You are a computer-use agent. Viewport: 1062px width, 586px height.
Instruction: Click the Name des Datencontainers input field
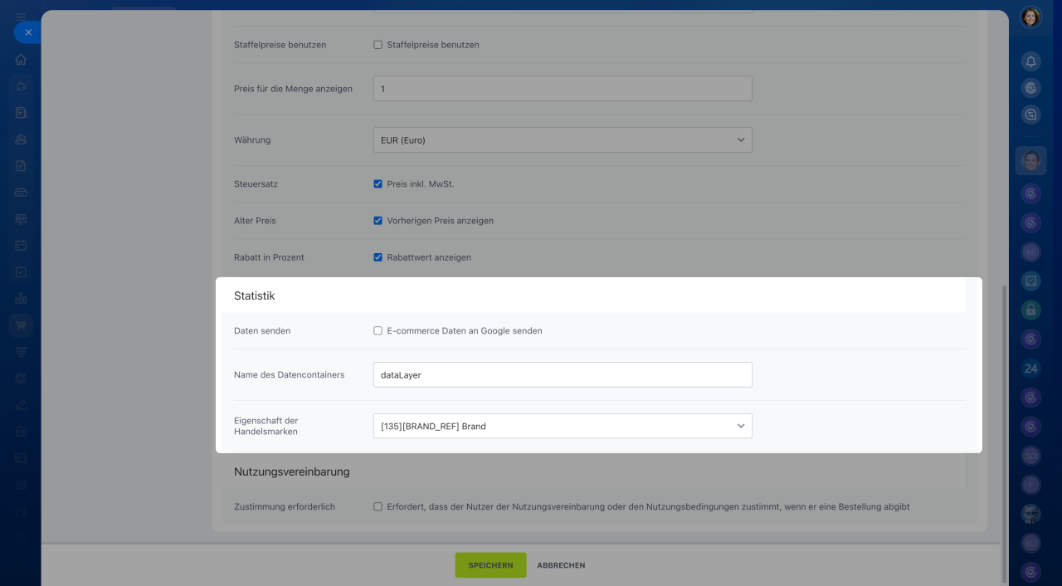click(x=563, y=375)
